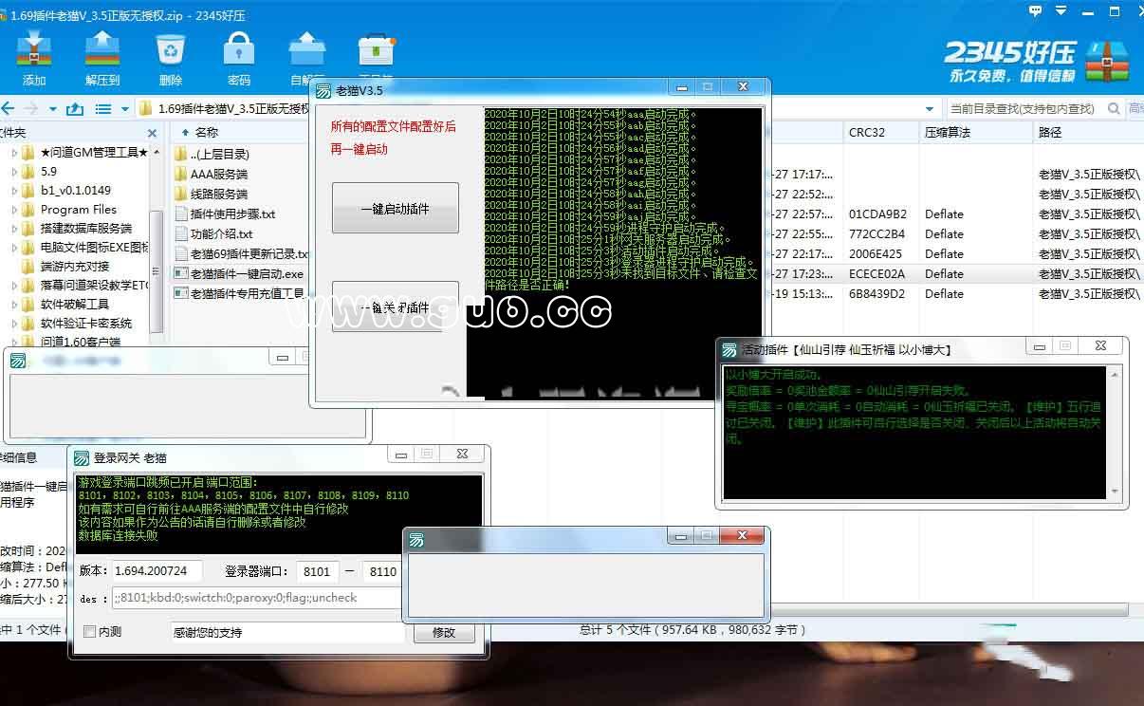
Task: Click the archive search input field
Action: (x=1023, y=108)
